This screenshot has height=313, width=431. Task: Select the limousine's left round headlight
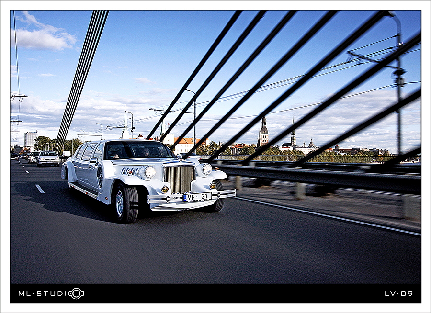click(150, 172)
